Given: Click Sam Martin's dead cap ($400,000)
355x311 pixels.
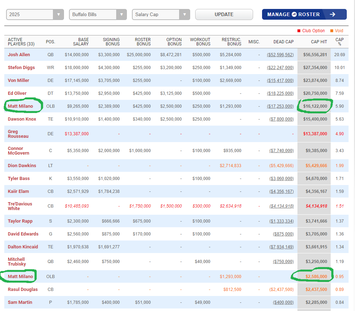Looking at the screenshot, I should coord(283,302).
